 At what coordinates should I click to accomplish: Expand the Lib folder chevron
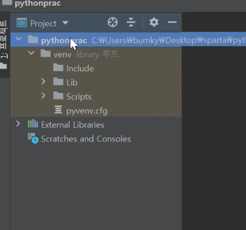pyautogui.click(x=43, y=81)
